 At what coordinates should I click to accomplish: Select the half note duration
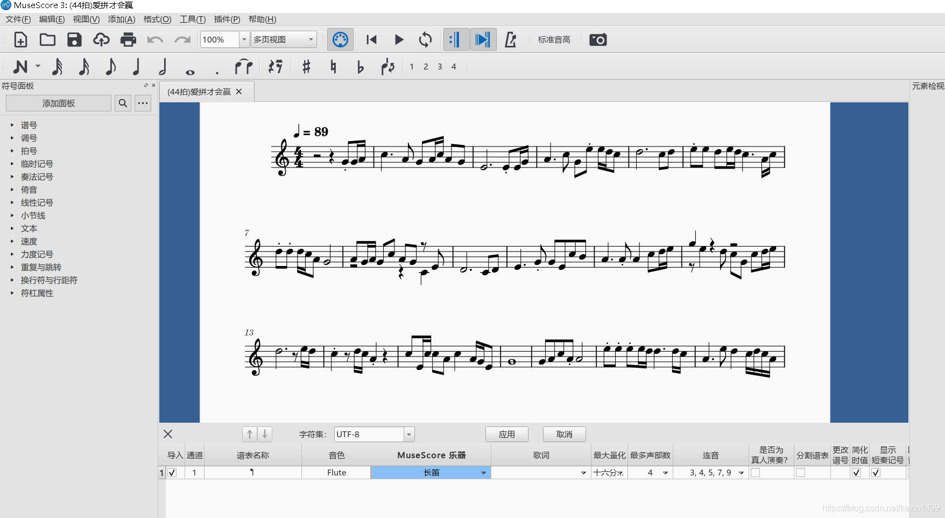(x=163, y=67)
